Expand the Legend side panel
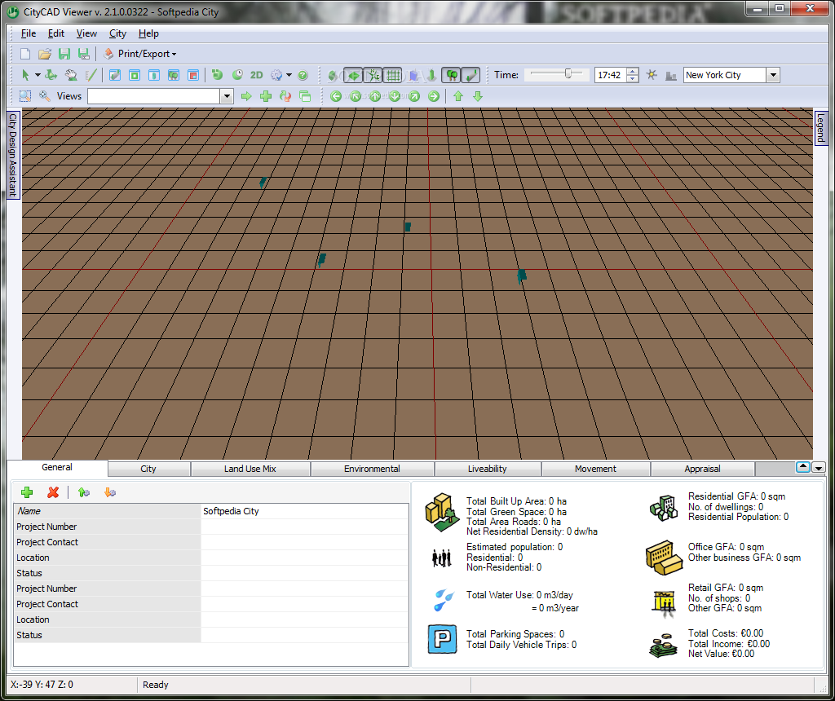Viewport: 835px width, 701px height. click(820, 128)
